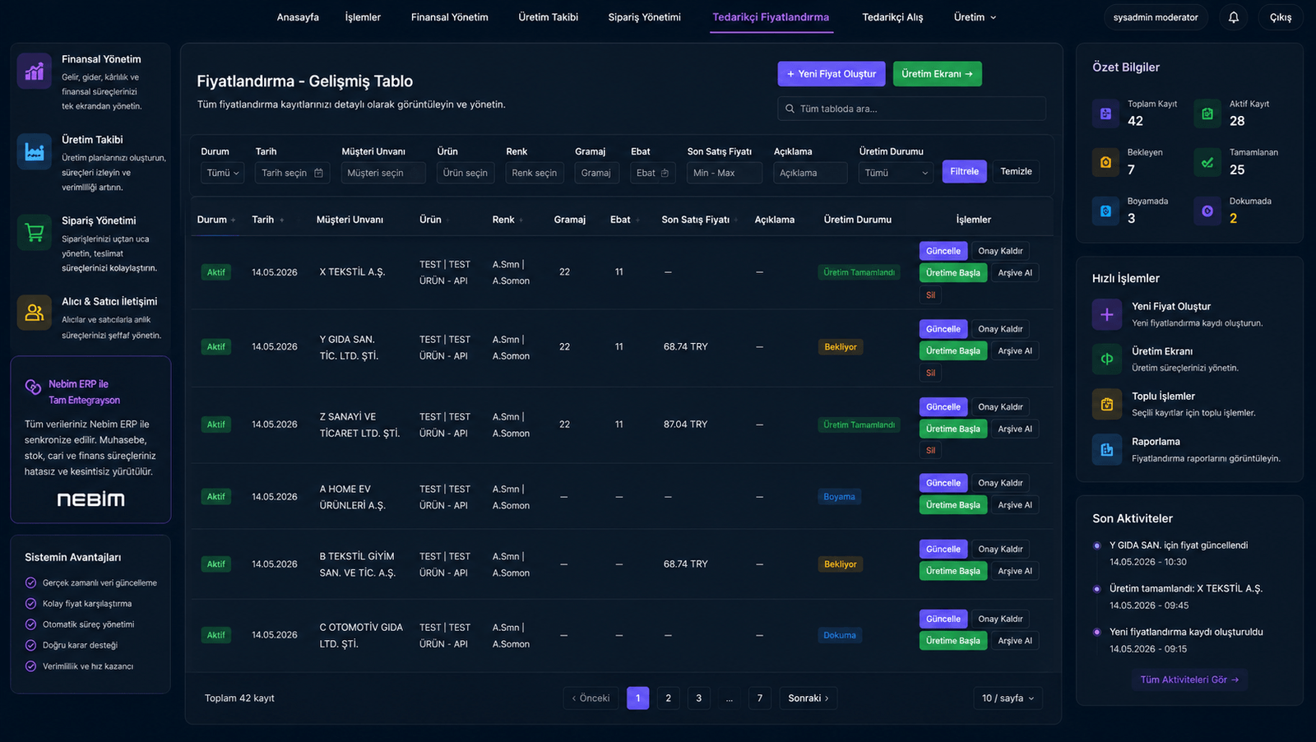Click Onay Kaldır for C OTOMOTİV GIDA row

coord(1000,619)
